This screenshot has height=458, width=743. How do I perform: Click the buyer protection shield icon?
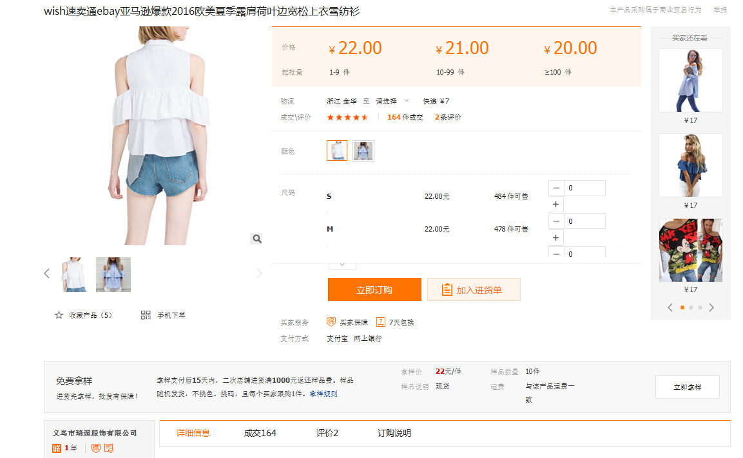click(x=331, y=322)
